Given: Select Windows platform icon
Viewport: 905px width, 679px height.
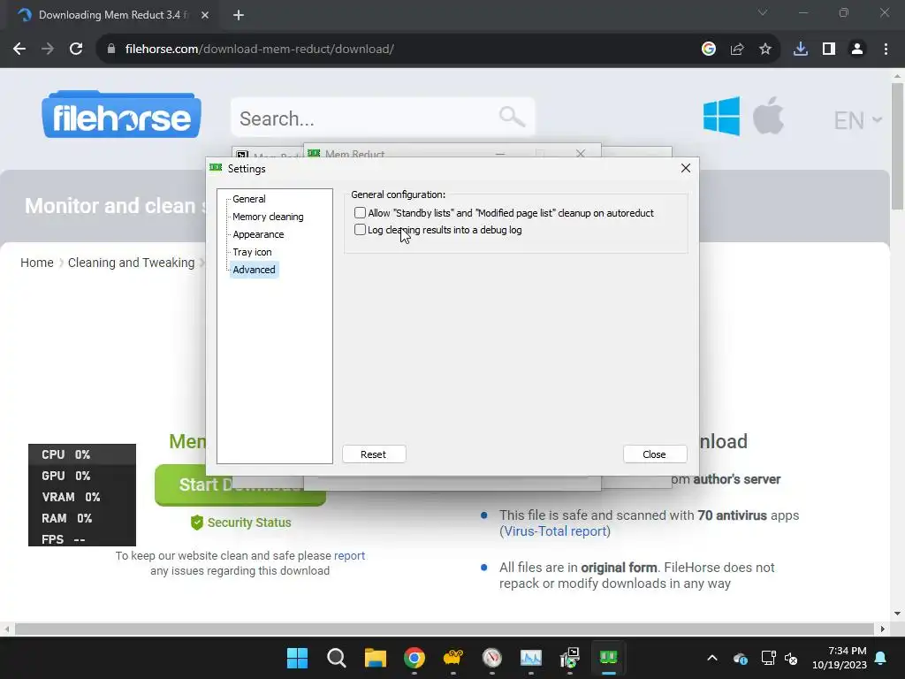Looking at the screenshot, I should (x=721, y=116).
